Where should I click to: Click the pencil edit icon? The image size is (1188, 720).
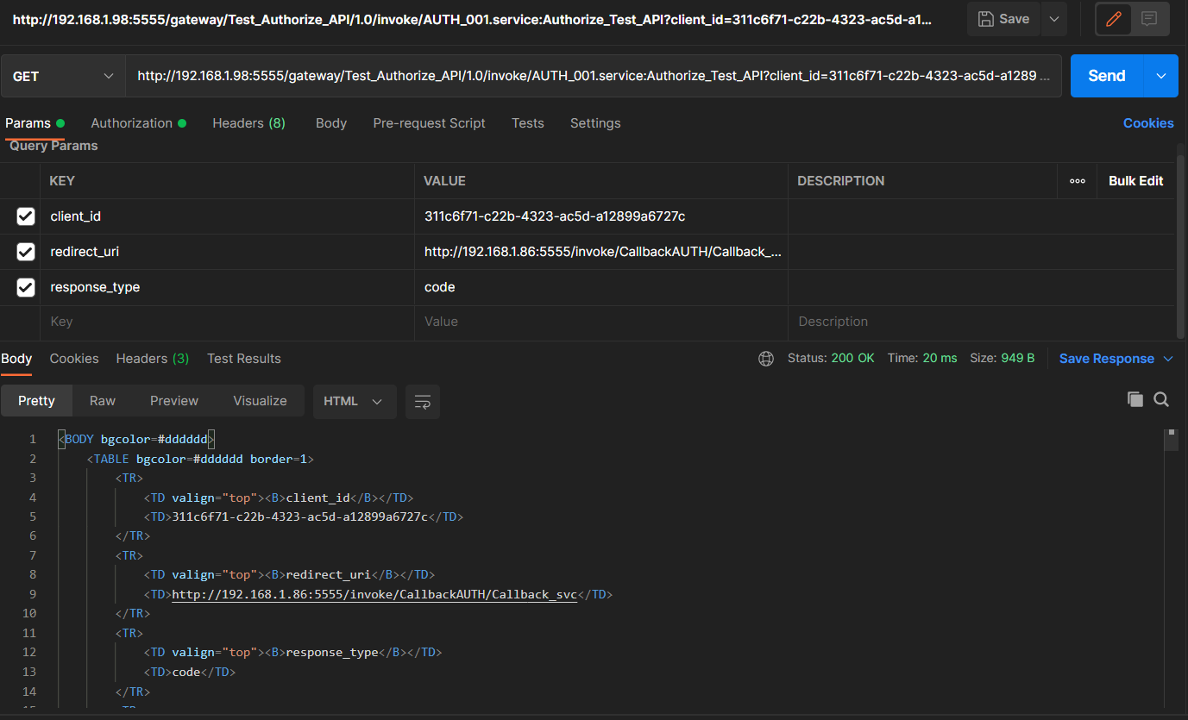coord(1114,19)
